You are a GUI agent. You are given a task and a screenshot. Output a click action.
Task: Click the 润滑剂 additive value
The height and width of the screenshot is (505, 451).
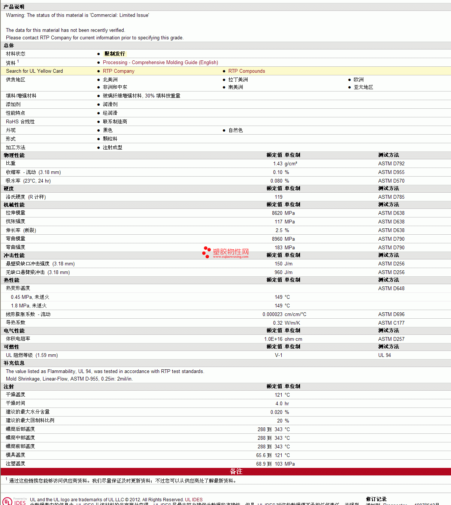pos(110,105)
